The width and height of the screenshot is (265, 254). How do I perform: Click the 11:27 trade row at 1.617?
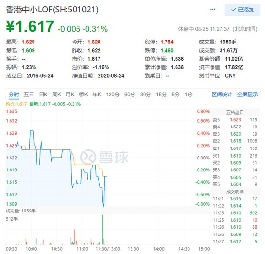235,242
